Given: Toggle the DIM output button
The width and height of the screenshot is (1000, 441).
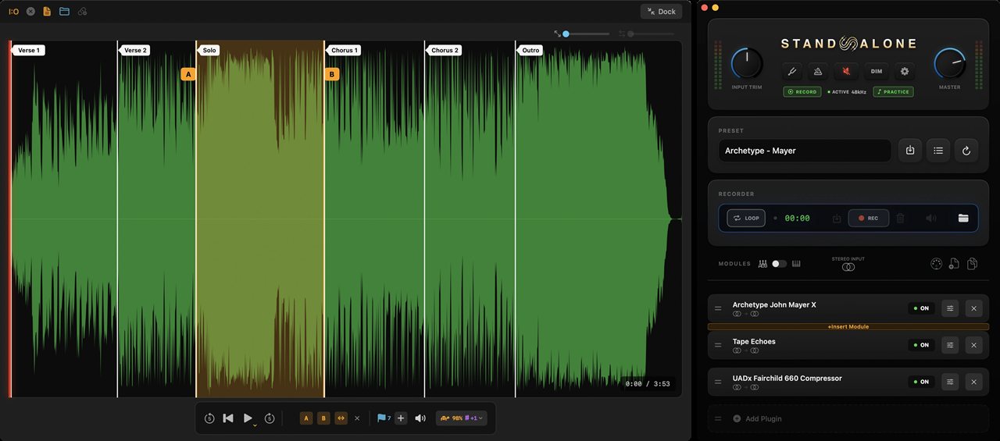Looking at the screenshot, I should [877, 71].
